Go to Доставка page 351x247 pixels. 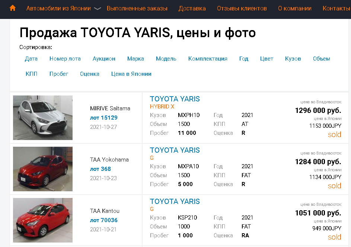(192, 9)
